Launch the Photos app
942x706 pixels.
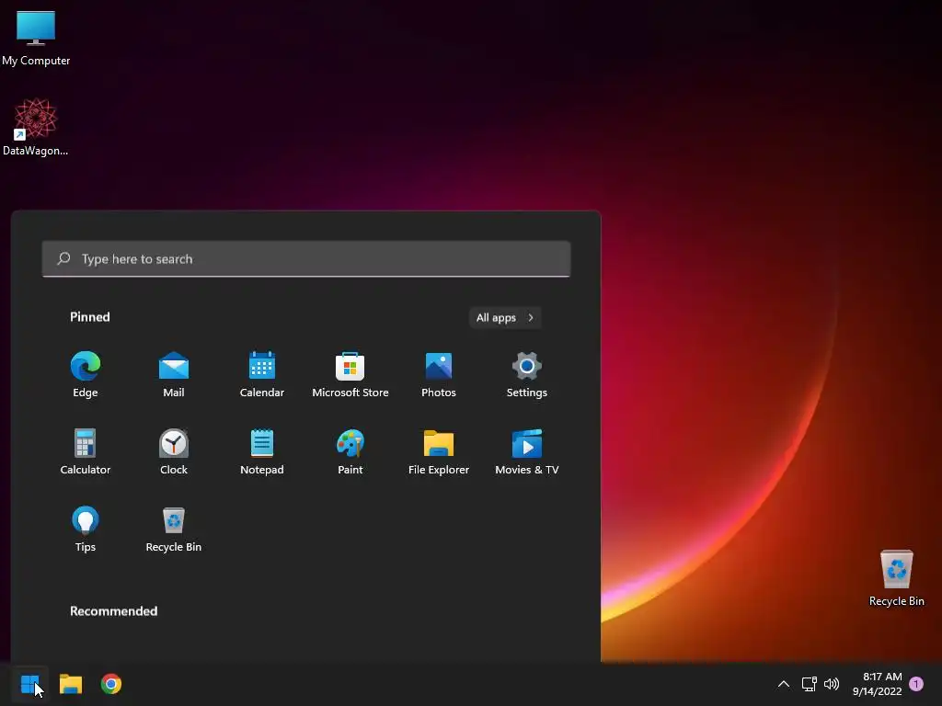coord(439,375)
